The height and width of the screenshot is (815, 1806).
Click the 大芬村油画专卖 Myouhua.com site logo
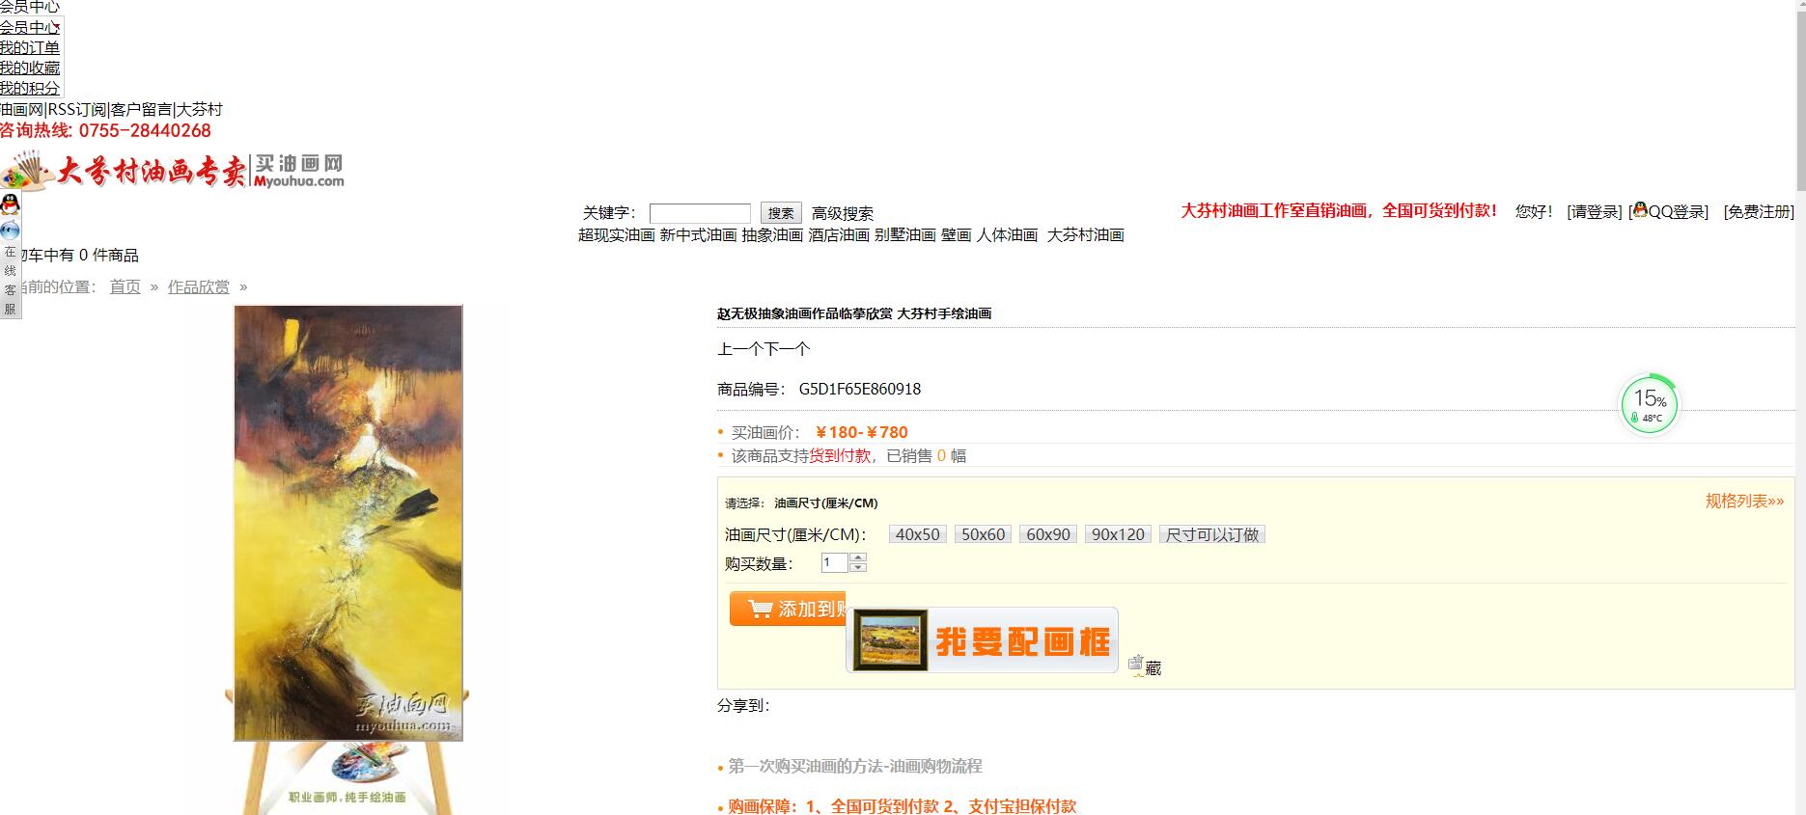[172, 171]
